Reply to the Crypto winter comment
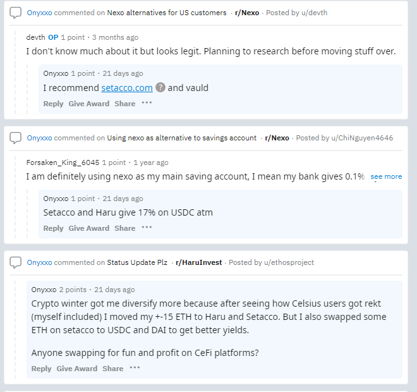This screenshot has height=392, width=417. coord(41,369)
